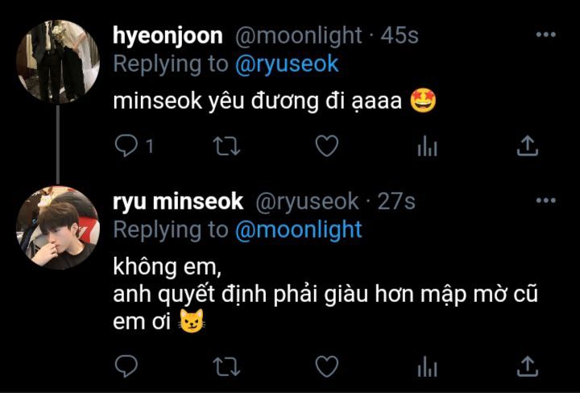Share hyeonjoon's tweet

527,146
